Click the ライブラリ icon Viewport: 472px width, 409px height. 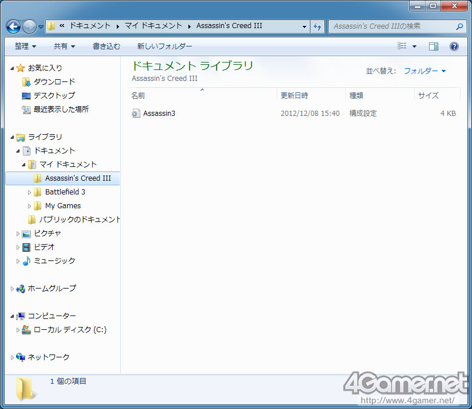tap(21, 138)
